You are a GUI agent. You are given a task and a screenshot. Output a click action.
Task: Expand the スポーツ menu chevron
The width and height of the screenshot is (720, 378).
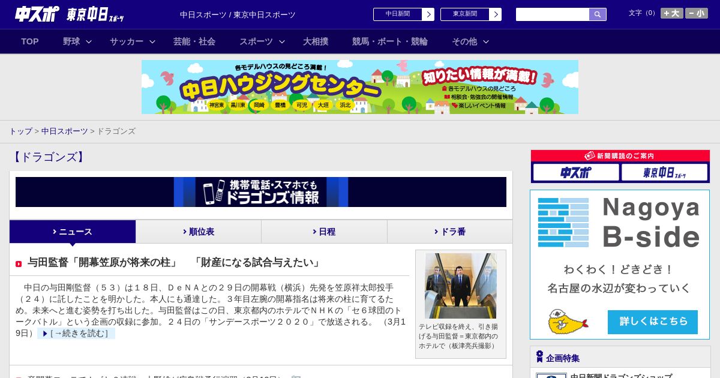tap(282, 41)
